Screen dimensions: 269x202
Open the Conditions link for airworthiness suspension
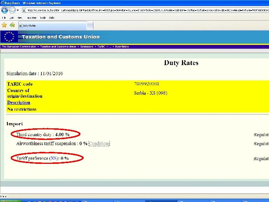coord(99,143)
